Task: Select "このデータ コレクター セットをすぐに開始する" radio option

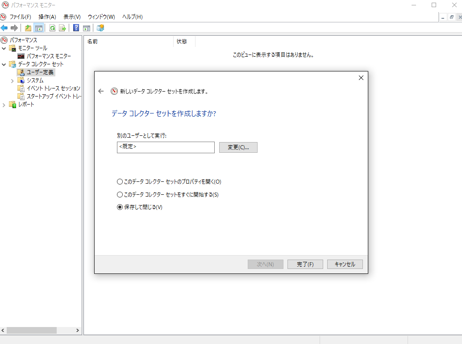Action: pos(168,194)
